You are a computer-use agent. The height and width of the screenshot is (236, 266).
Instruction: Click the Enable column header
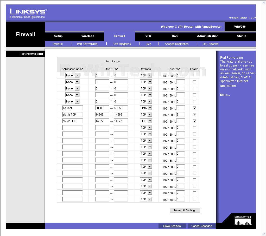tap(194, 69)
